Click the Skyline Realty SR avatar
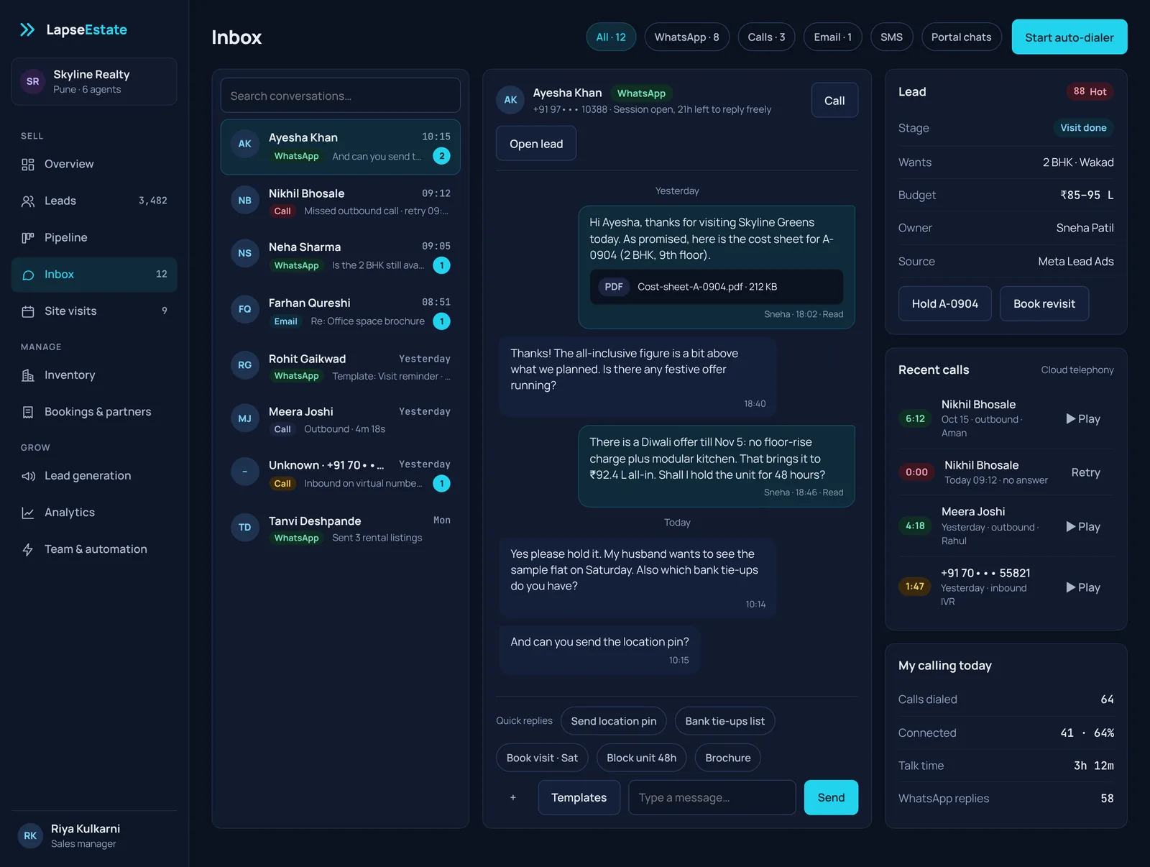This screenshot has height=867, width=1150. [32, 81]
